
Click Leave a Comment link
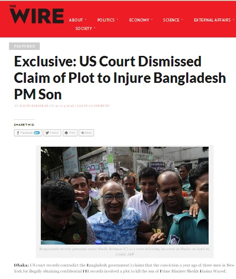click(x=93, y=106)
